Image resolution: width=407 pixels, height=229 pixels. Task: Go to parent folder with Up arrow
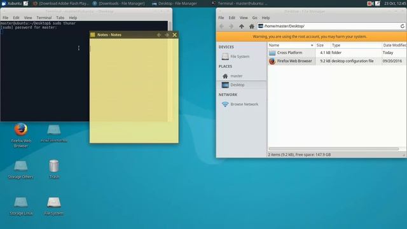click(242, 26)
